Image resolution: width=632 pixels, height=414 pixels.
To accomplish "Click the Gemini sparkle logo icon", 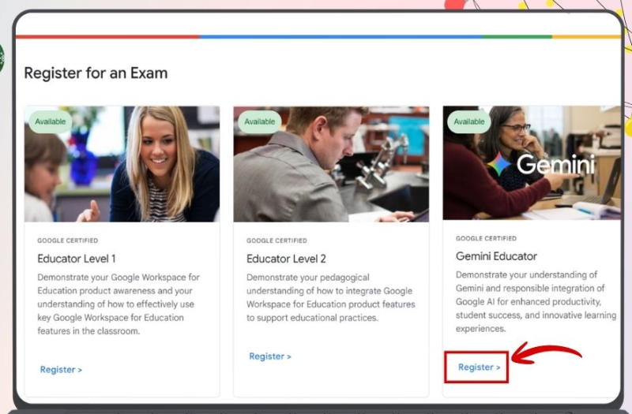I will [499, 164].
